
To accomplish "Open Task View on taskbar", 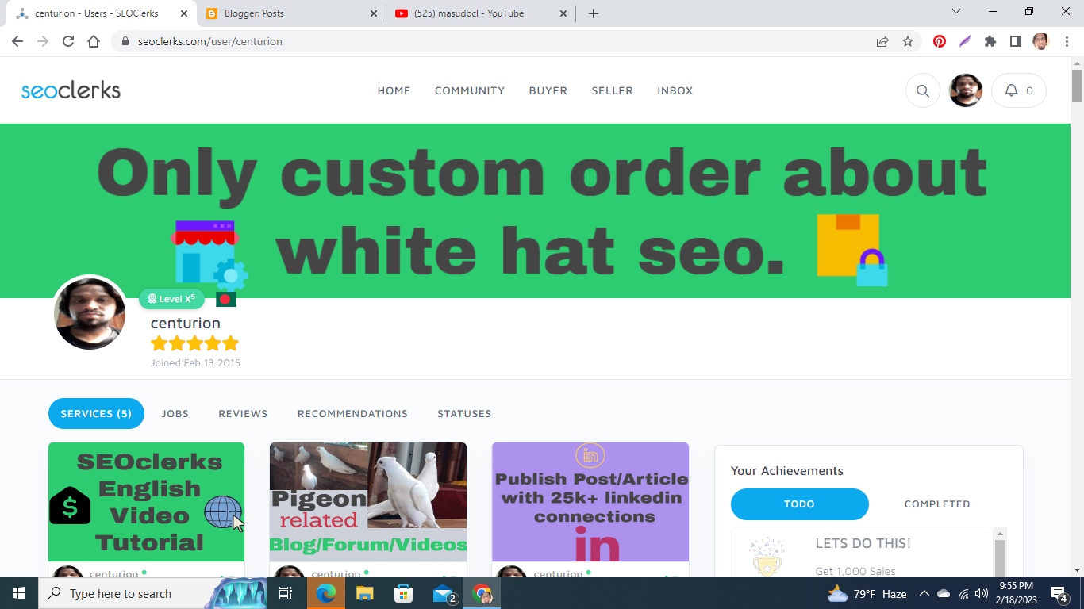I will pyautogui.click(x=286, y=593).
